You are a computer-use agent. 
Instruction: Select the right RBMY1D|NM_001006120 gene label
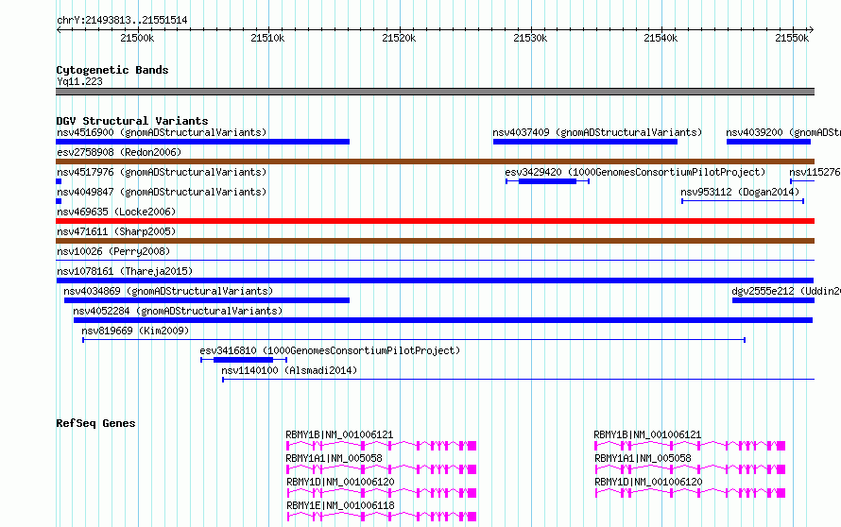(648, 482)
